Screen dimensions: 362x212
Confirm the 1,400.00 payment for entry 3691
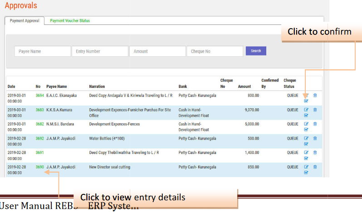pyautogui.click(x=306, y=159)
